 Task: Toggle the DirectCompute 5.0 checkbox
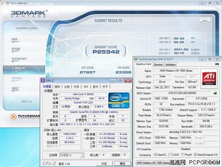(x=195, y=155)
